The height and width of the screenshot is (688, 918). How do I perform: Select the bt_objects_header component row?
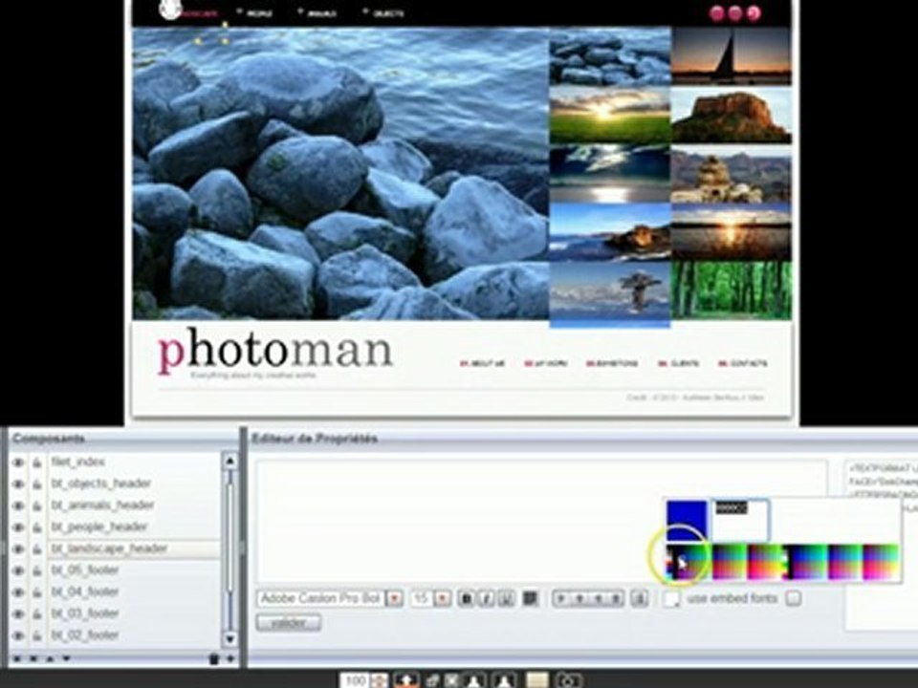(x=134, y=484)
